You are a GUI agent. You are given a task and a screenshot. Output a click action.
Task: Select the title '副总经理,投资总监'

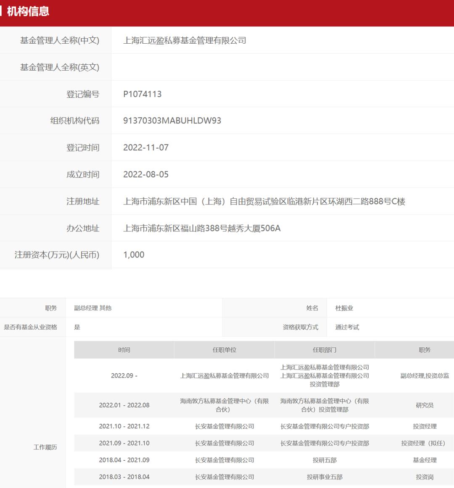click(x=425, y=375)
